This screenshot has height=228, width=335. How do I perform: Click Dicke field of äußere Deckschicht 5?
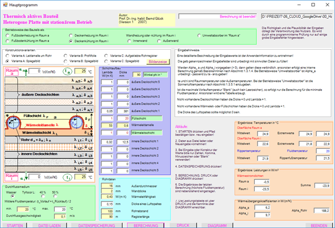(x=123, y=82)
